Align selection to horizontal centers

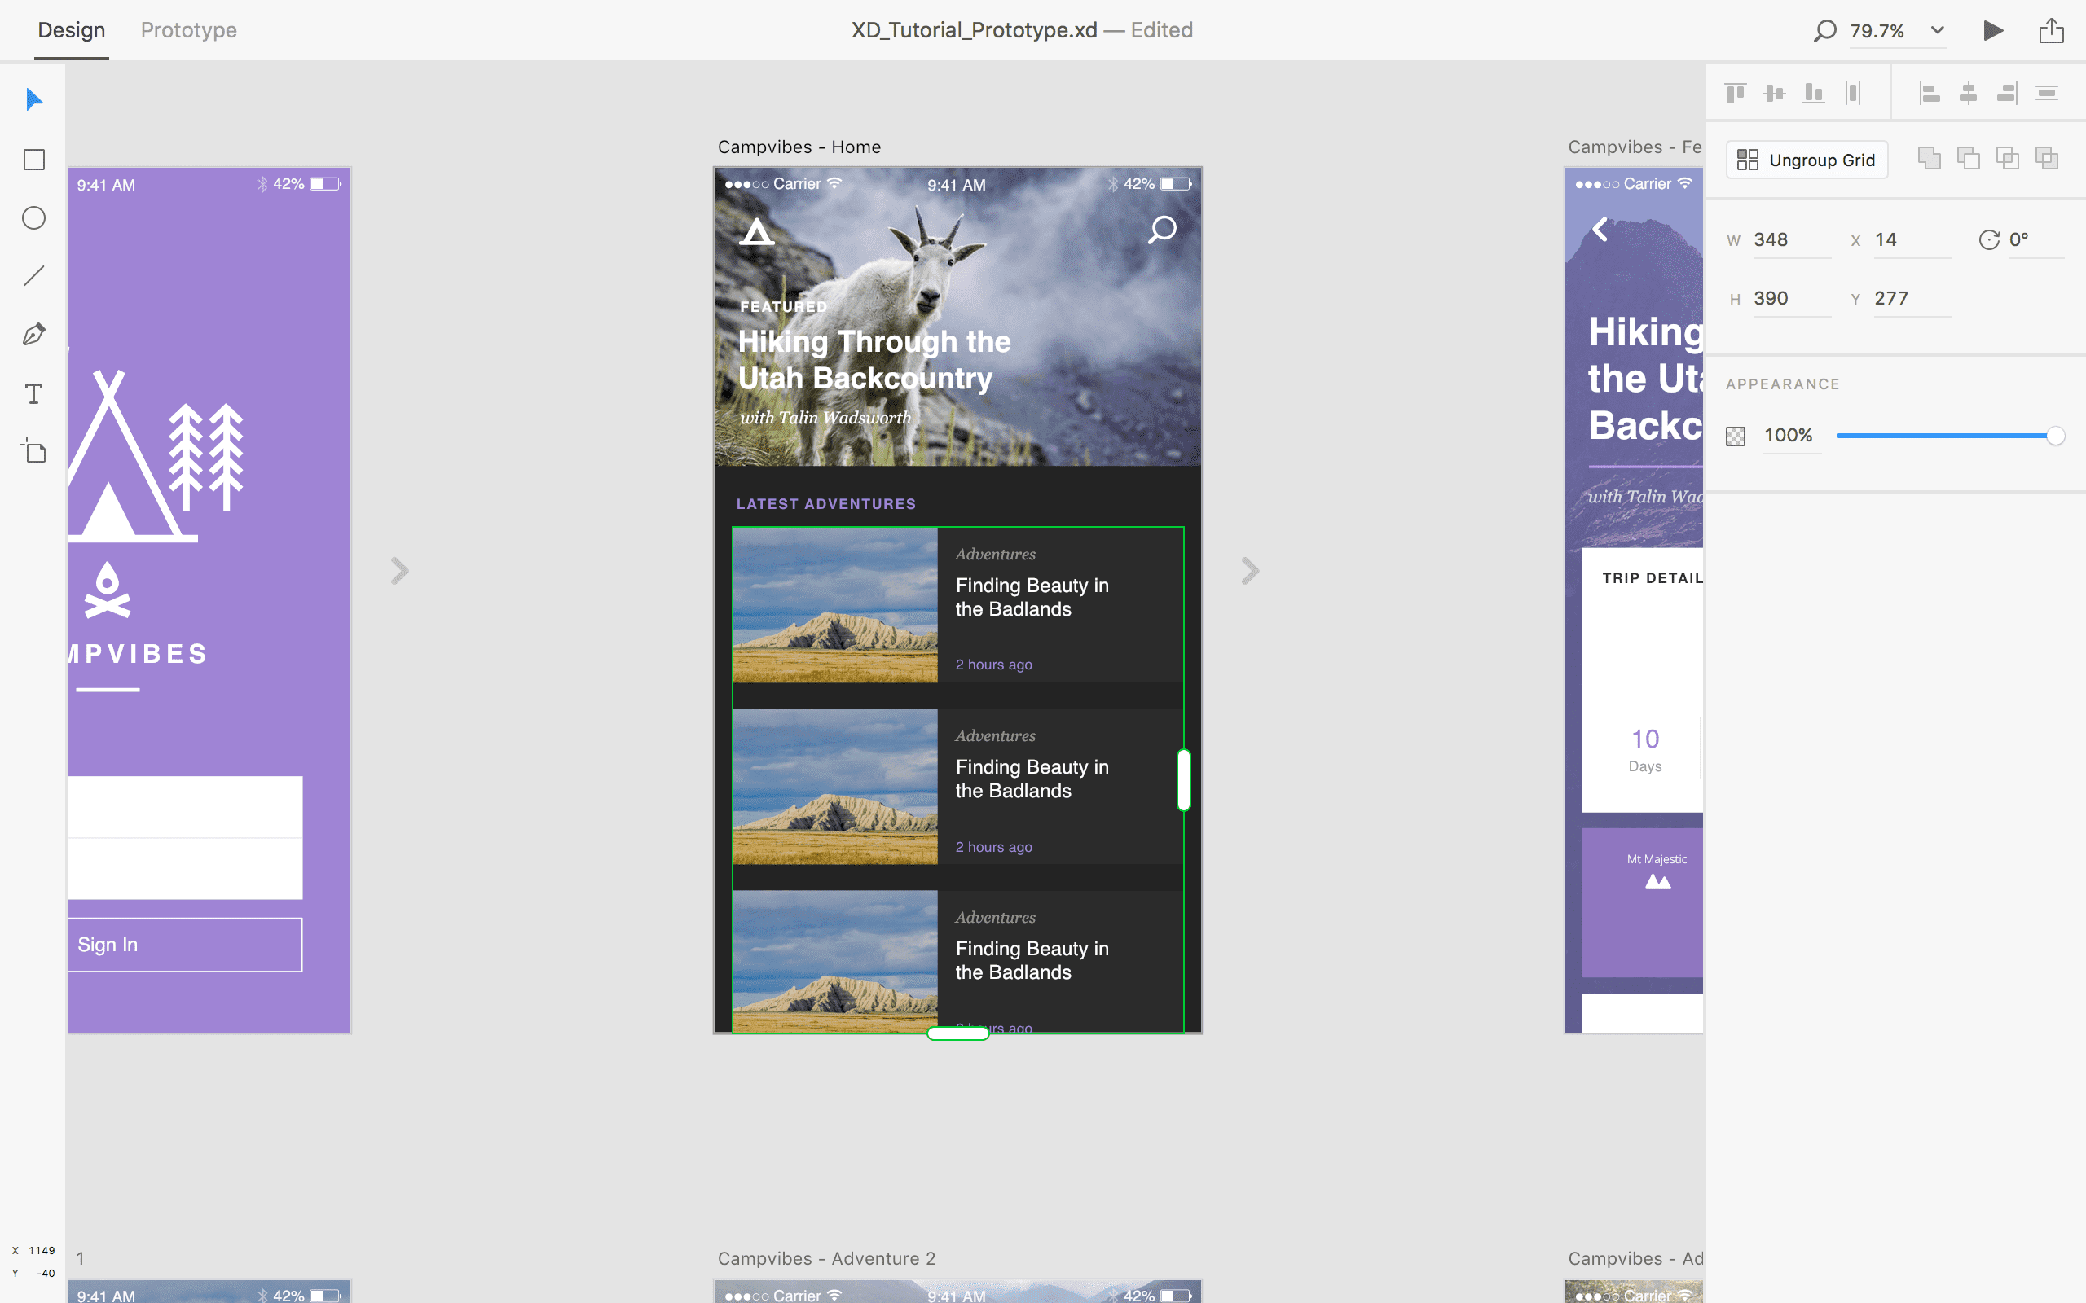point(1968,91)
